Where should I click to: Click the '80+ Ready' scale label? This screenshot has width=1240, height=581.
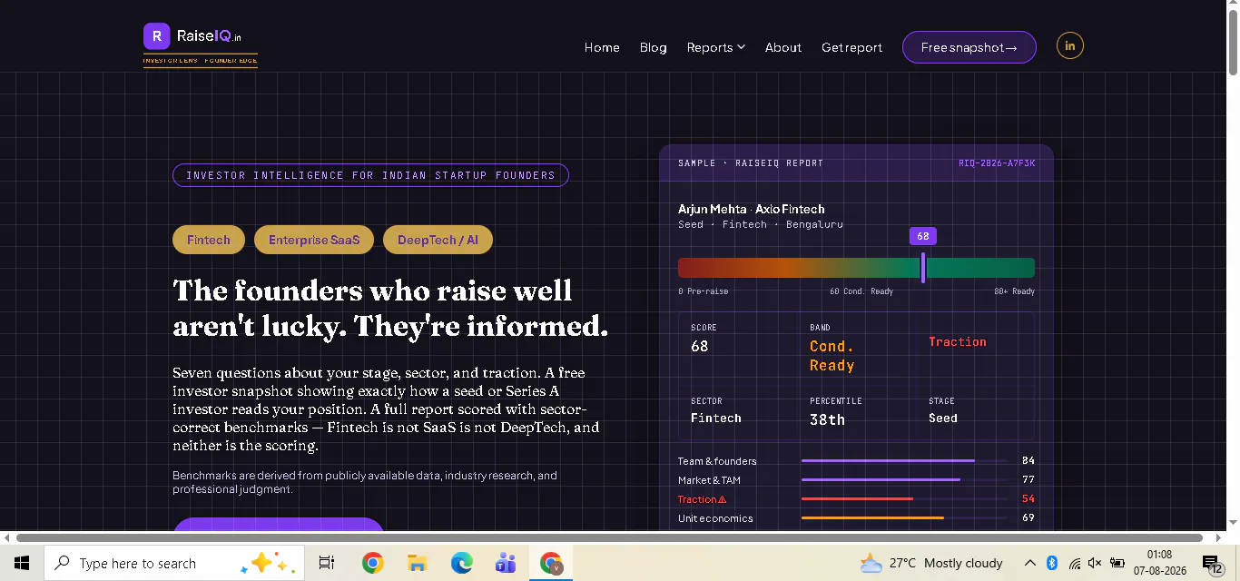(1014, 291)
